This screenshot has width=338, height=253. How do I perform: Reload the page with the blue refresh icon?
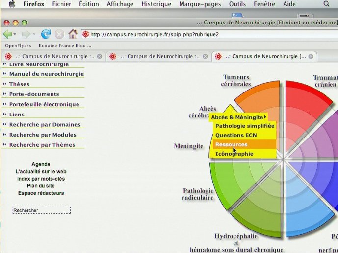pos(46,34)
